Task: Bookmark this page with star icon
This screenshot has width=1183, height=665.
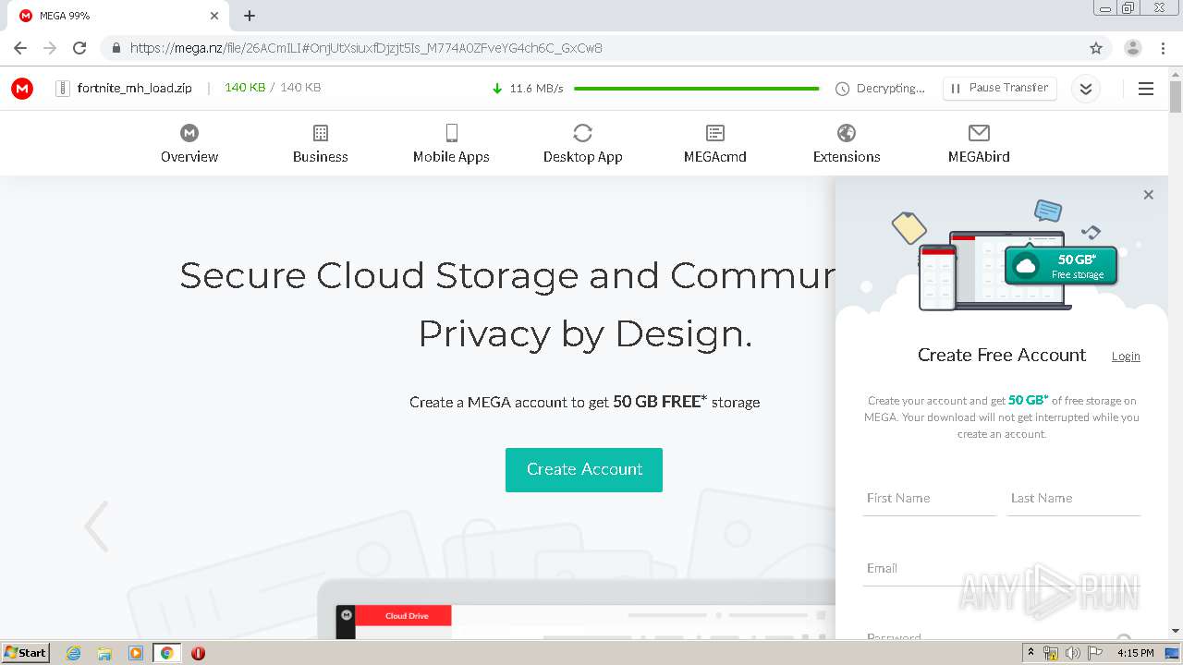Action: pos(1096,48)
